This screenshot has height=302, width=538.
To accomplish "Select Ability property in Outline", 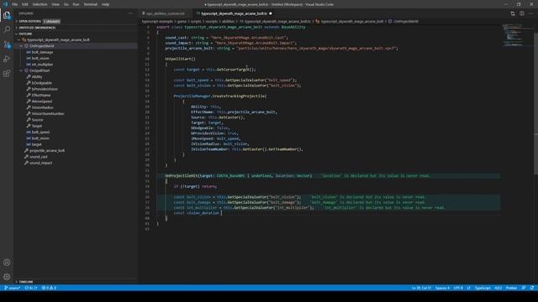I will click(x=37, y=76).
